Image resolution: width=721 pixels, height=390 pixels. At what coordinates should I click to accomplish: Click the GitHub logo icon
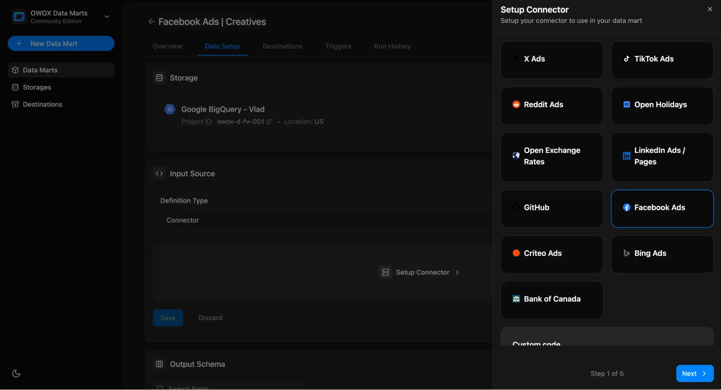pyautogui.click(x=516, y=207)
